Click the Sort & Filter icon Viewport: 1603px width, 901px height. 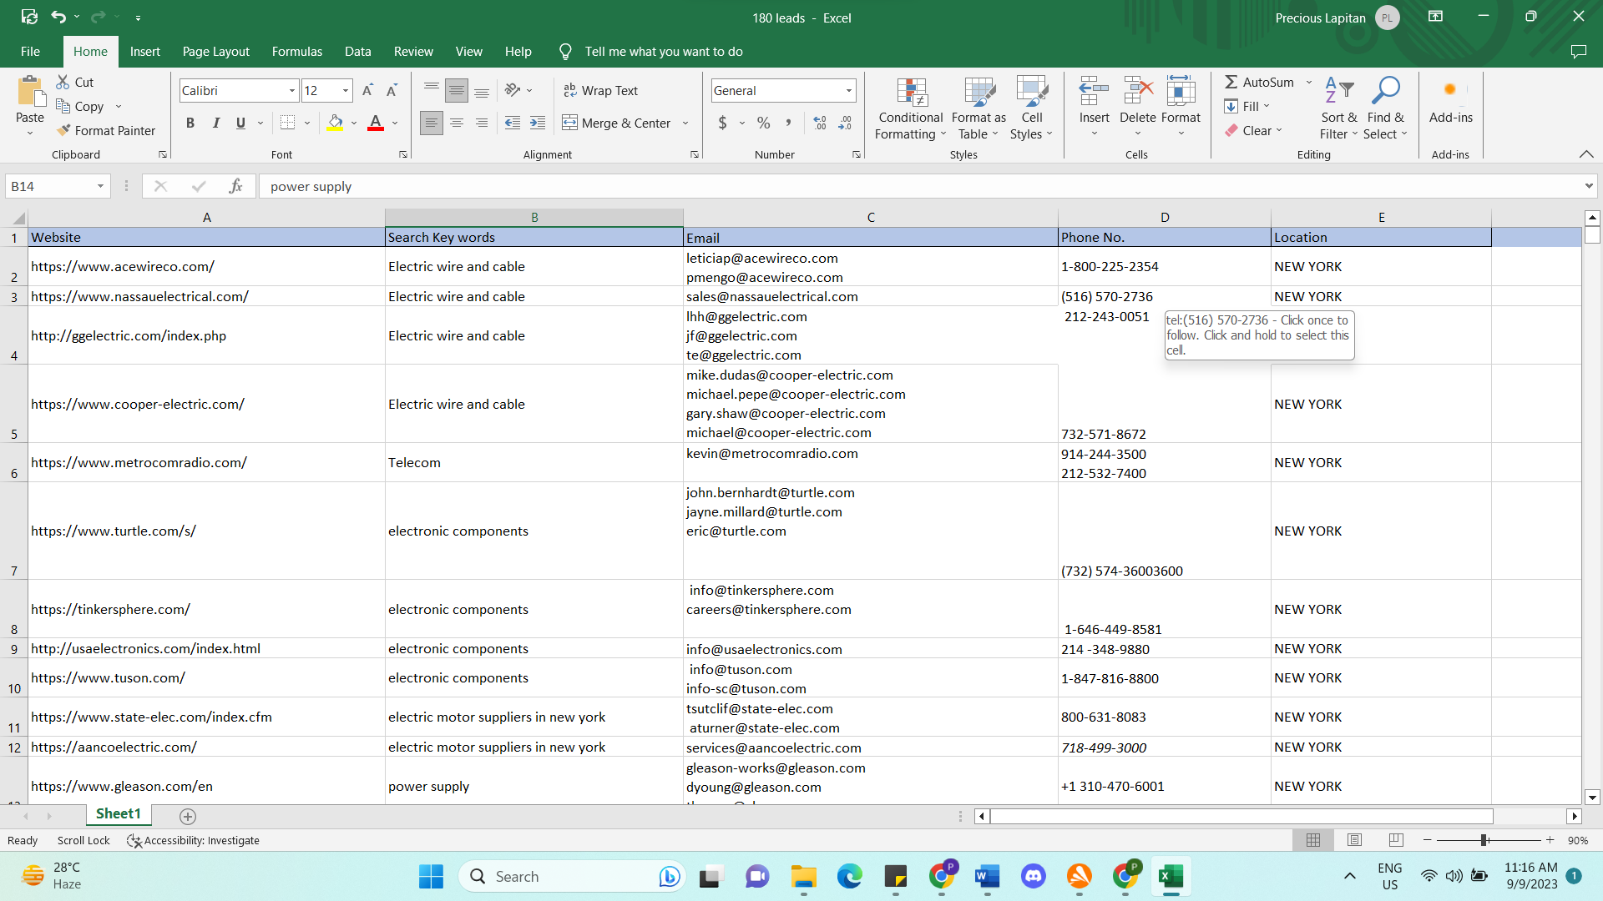click(1338, 90)
